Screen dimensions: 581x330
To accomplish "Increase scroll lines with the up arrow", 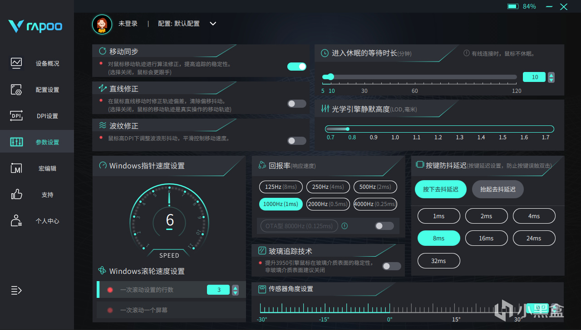I will coord(235,287).
